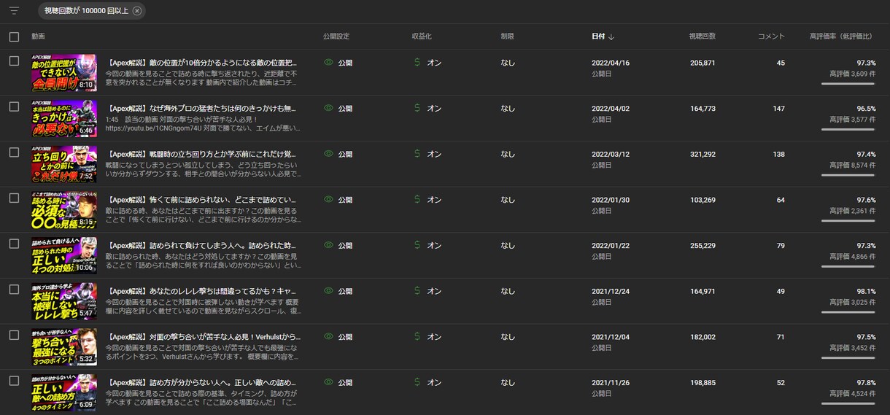Sort by the 視聴回数 column header
The height and width of the screenshot is (415, 890).
[x=702, y=36]
